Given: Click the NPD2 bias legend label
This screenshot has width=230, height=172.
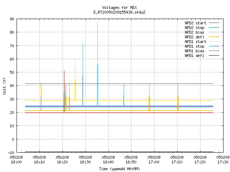Looking at the screenshot, I should (x=194, y=32).
